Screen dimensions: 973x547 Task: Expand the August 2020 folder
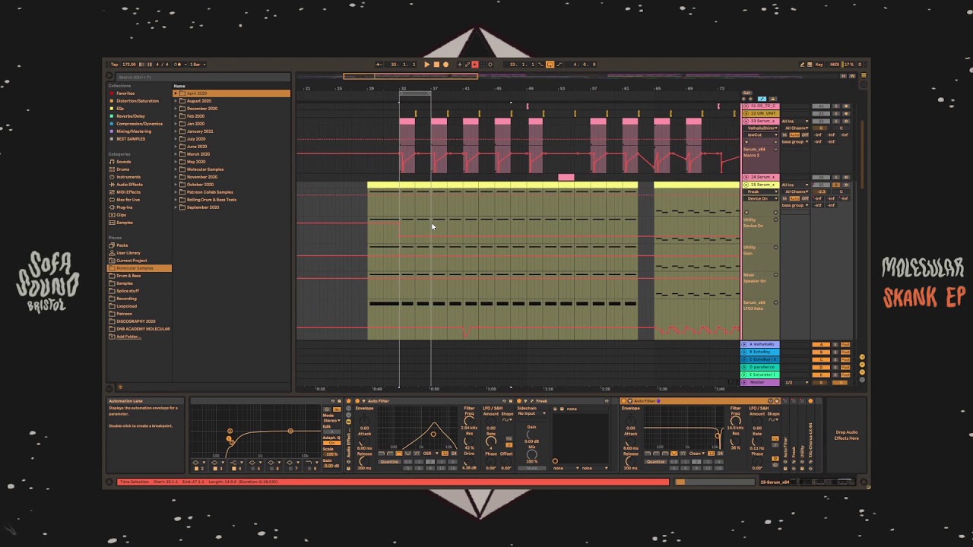pos(176,101)
